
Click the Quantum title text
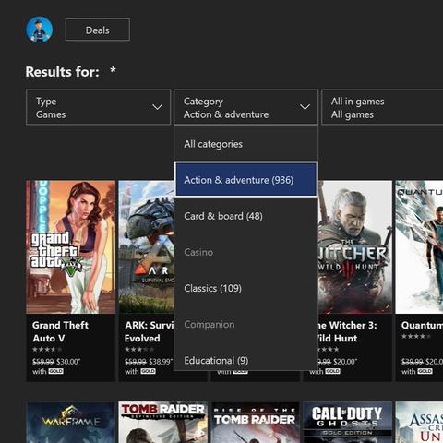click(422, 325)
